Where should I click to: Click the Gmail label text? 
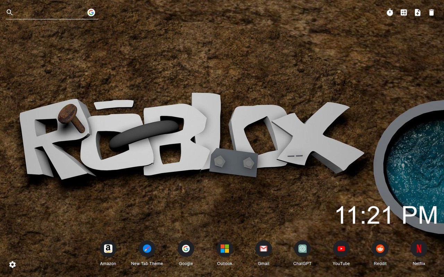point(264,263)
